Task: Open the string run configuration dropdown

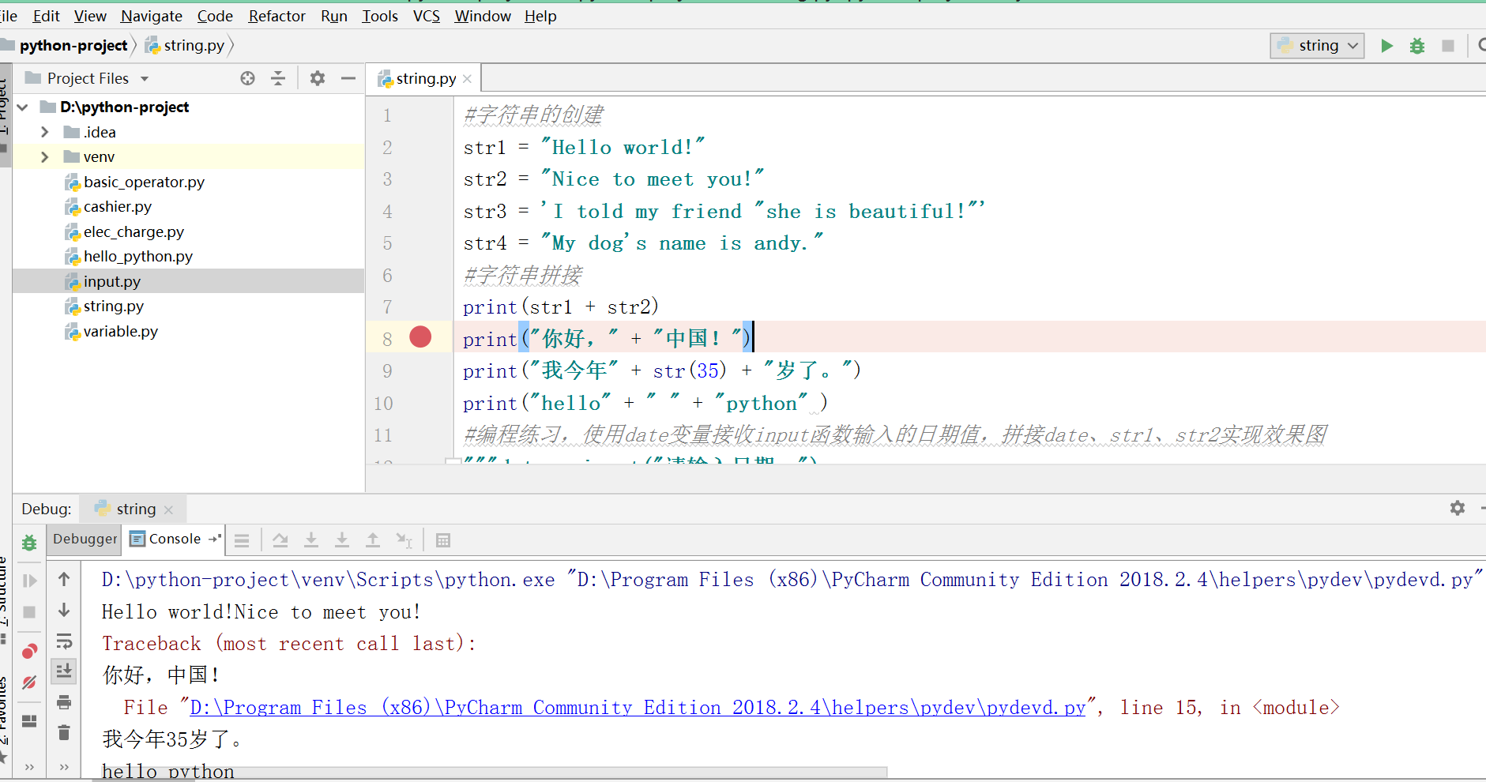Action: 1318,46
